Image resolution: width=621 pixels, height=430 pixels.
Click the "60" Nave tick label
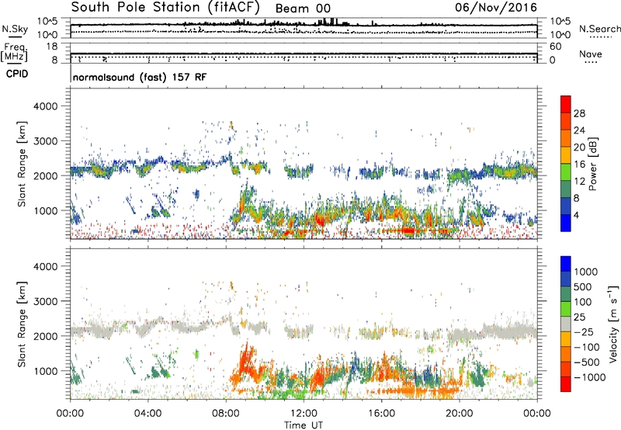pyautogui.click(x=555, y=47)
